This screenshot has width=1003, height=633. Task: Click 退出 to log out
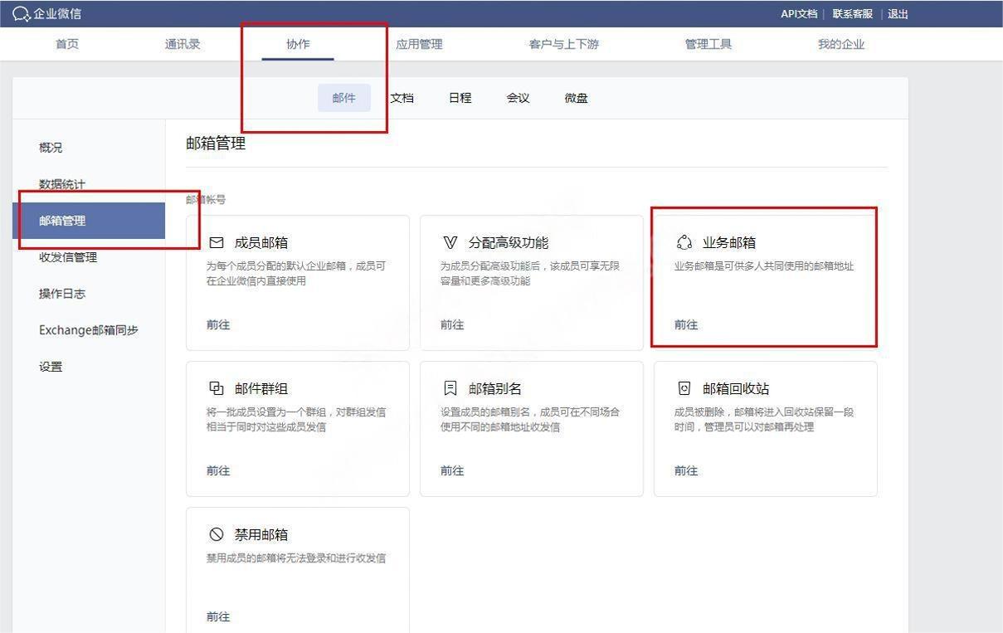[898, 14]
